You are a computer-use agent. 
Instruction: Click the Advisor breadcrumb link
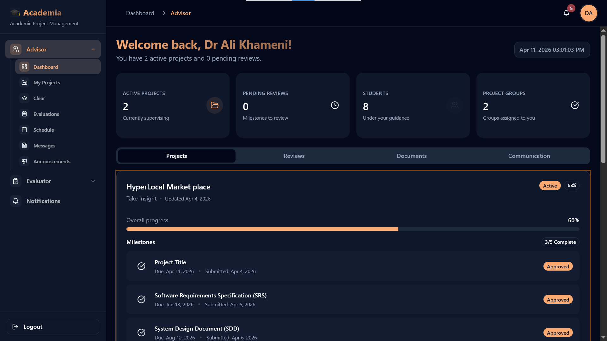tap(181, 13)
